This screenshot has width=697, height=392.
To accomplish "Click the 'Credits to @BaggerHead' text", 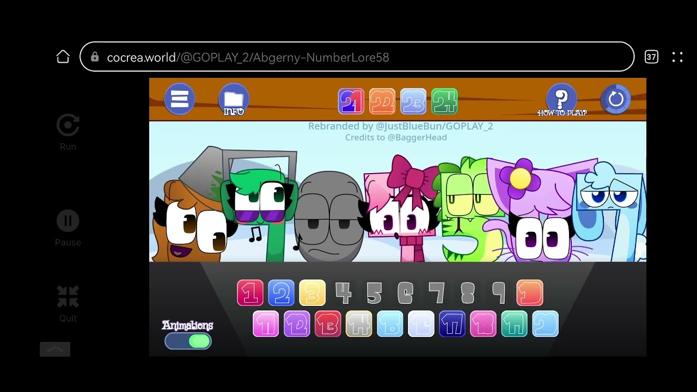I will 396,137.
